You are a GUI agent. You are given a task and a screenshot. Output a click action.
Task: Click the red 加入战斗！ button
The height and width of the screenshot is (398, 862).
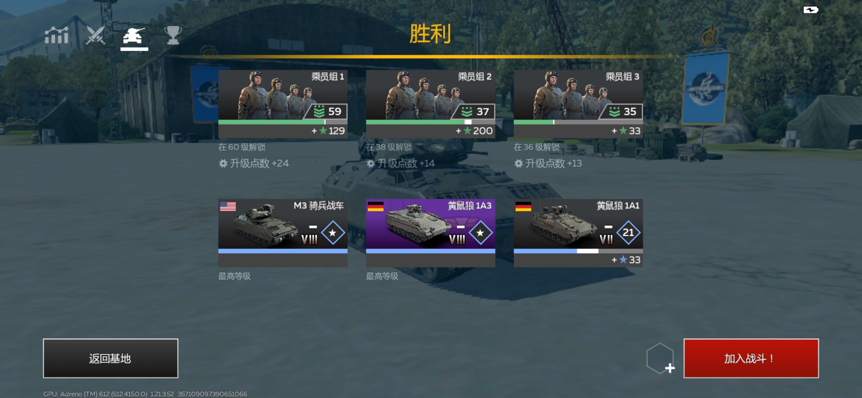pyautogui.click(x=751, y=358)
